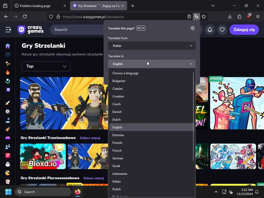
Task: Click the language list scrollbar
Action: [x=193, y=117]
